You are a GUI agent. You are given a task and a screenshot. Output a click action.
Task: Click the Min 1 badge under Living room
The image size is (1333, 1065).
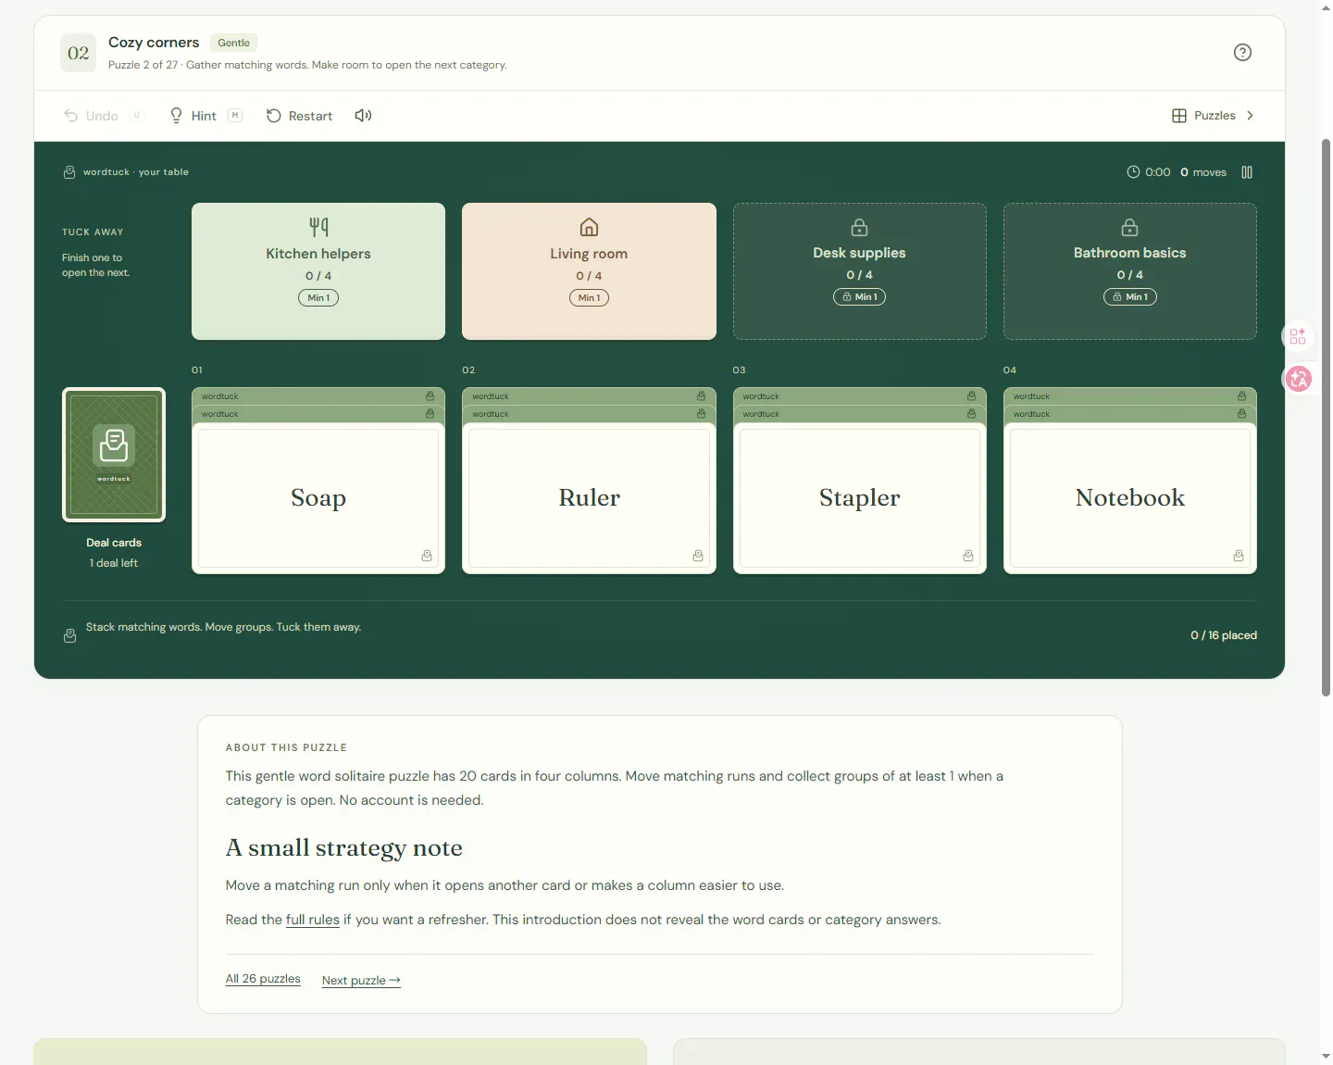click(589, 298)
